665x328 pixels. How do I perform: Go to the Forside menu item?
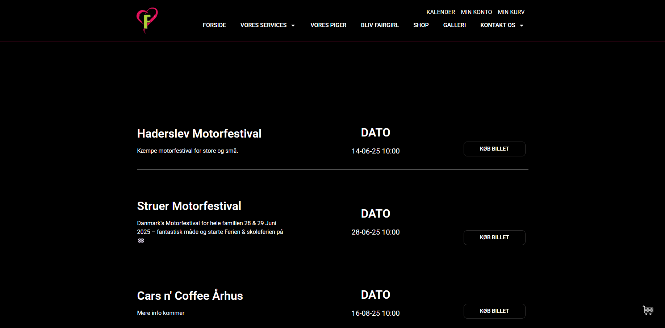[214, 25]
